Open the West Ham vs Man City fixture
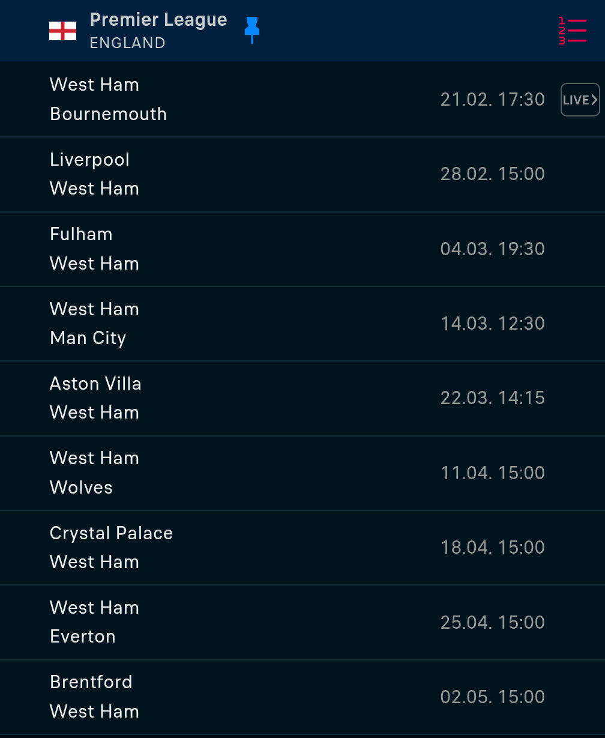Image resolution: width=605 pixels, height=738 pixels. point(302,324)
